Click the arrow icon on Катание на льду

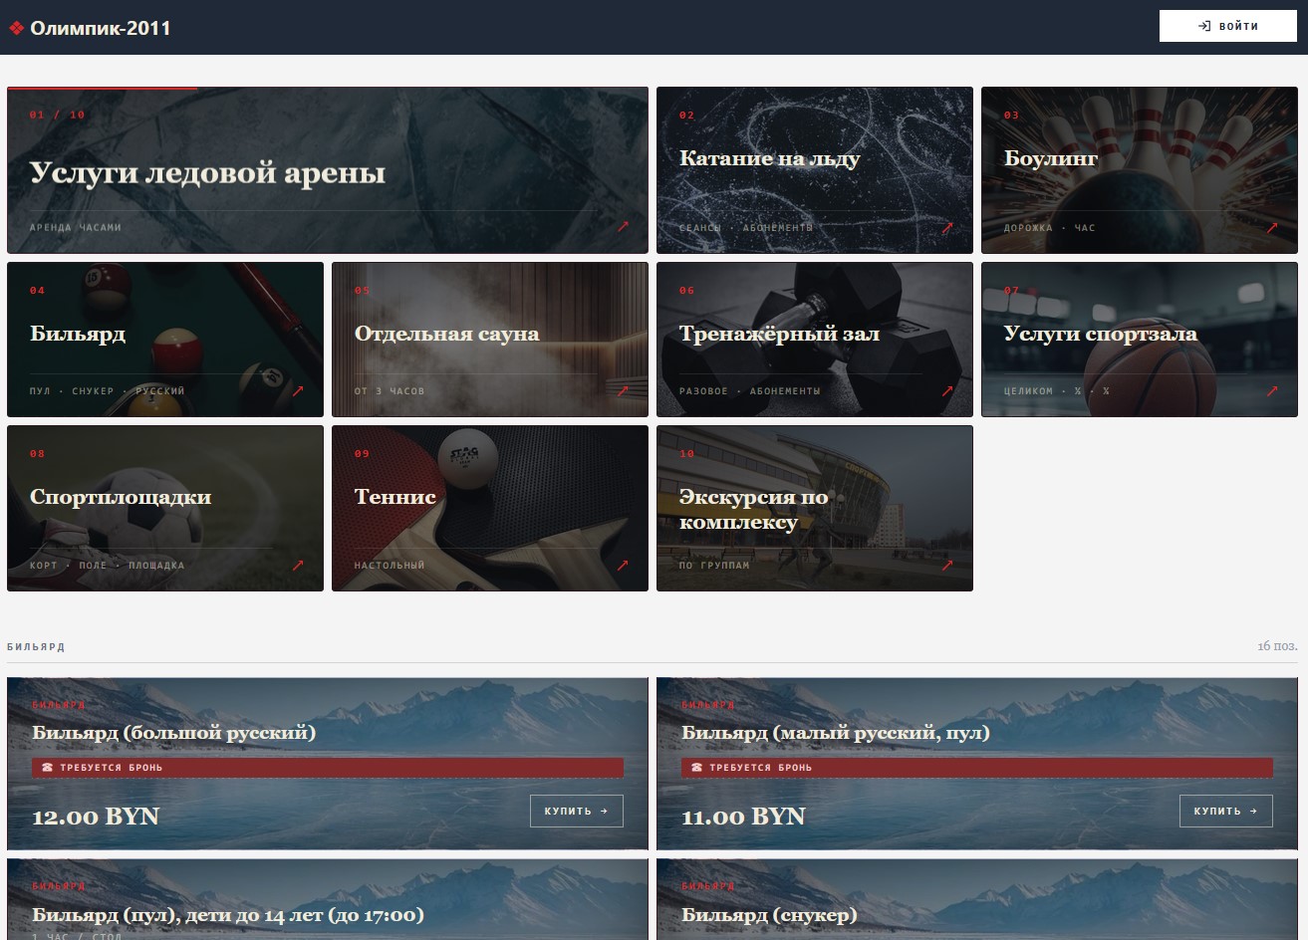pyautogui.click(x=947, y=227)
